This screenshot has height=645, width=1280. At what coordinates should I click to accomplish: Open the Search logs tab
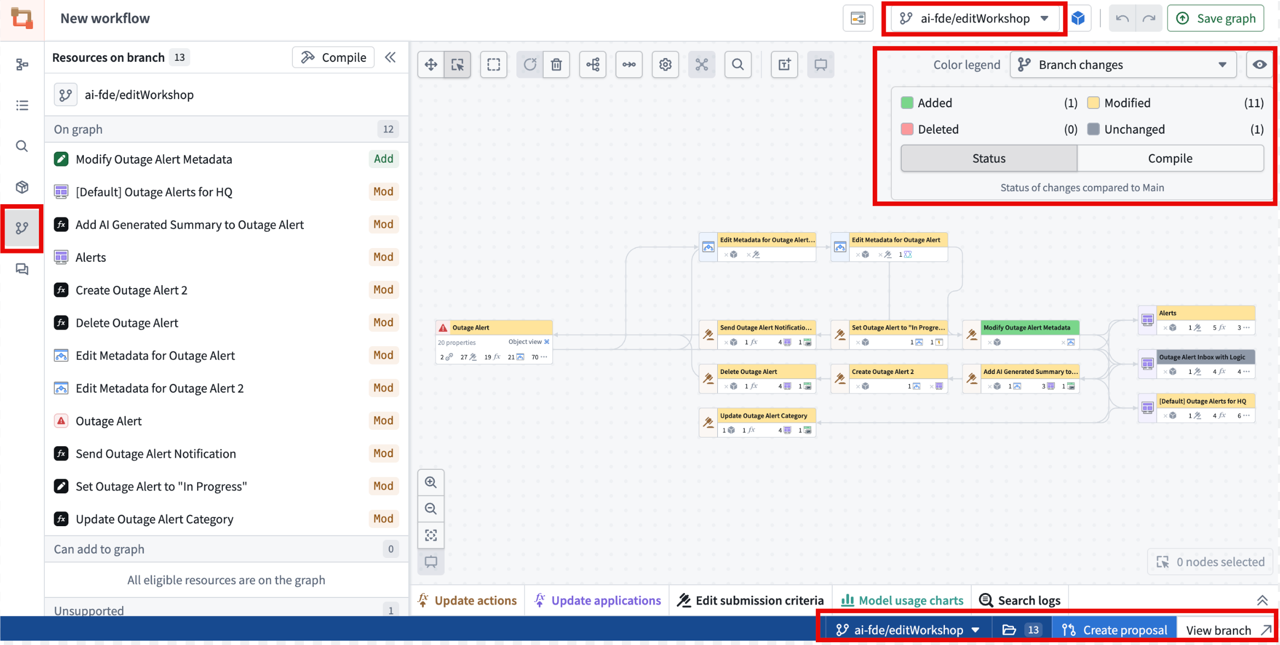(x=1020, y=601)
